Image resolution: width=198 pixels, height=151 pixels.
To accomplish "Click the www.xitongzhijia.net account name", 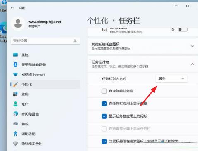I will tap(45, 22).
